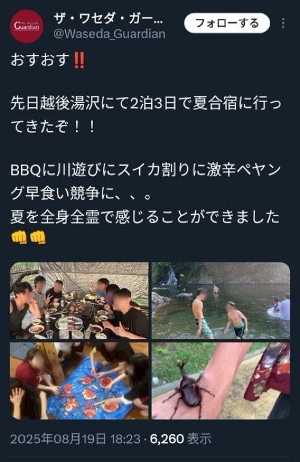The width and height of the screenshot is (300, 462).
Task: View the watermelon on blue tarp photo
Action: (x=79, y=381)
